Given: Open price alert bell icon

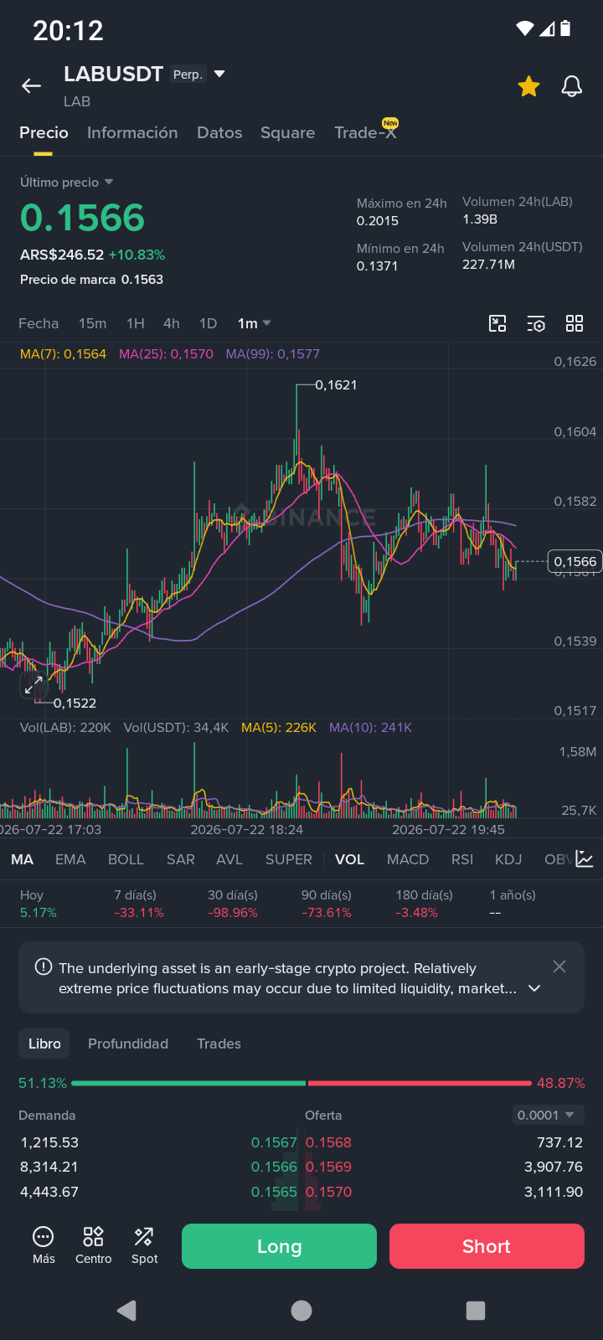Looking at the screenshot, I should click(x=572, y=86).
